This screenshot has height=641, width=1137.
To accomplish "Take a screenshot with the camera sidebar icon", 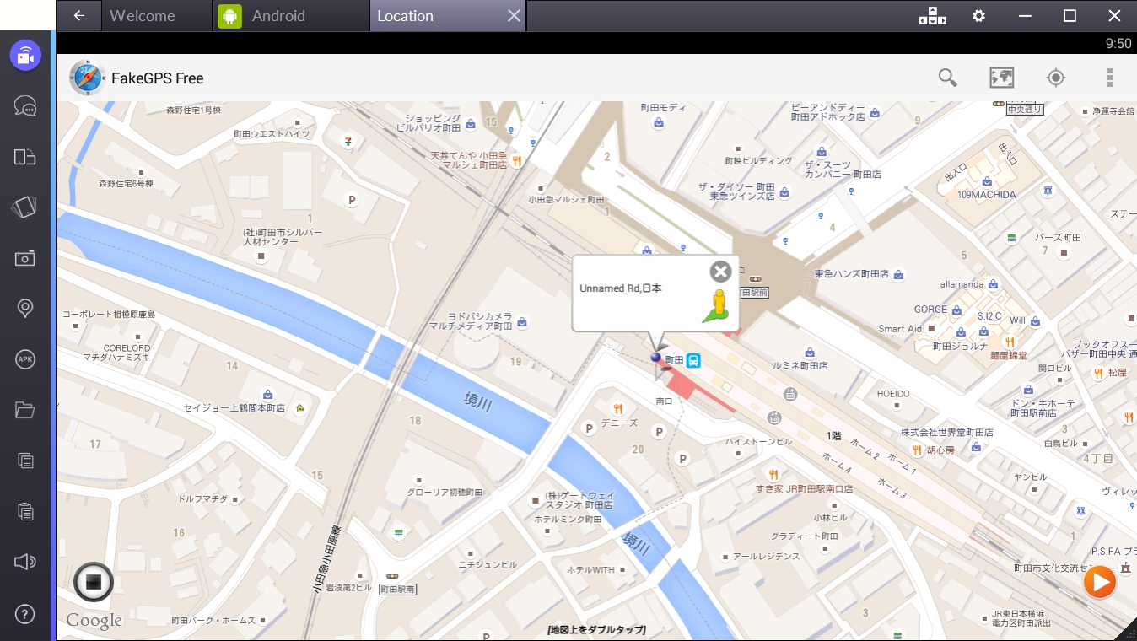I will pos(25,258).
